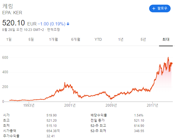Click the 52-주 최고 label

pyautogui.click(x=98, y=126)
